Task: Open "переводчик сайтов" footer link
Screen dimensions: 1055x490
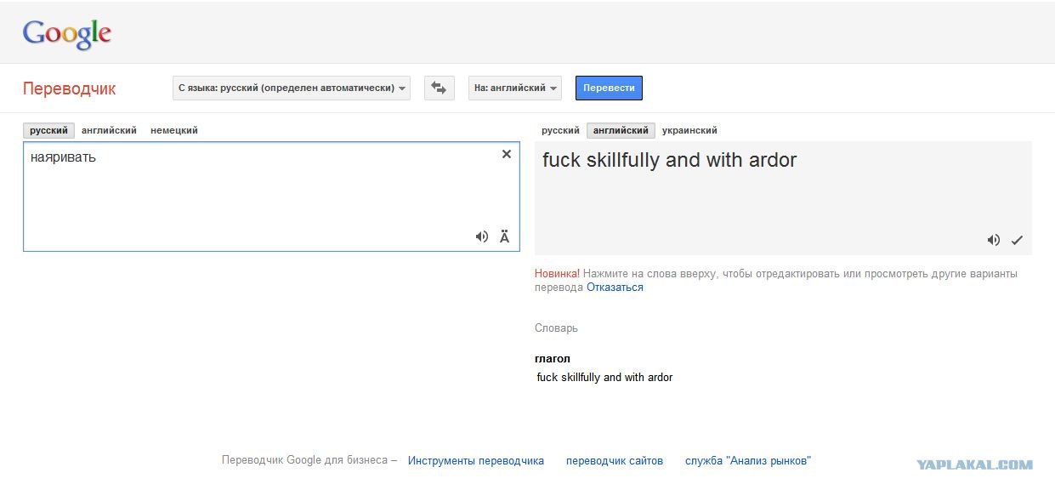Action: tap(615, 460)
